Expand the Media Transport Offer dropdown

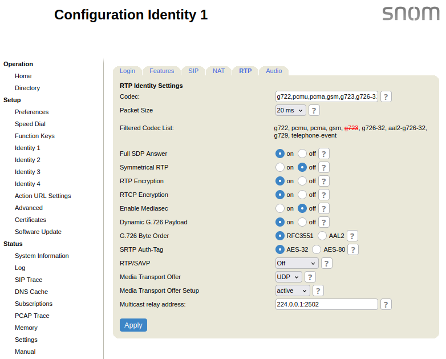pyautogui.click(x=289, y=277)
